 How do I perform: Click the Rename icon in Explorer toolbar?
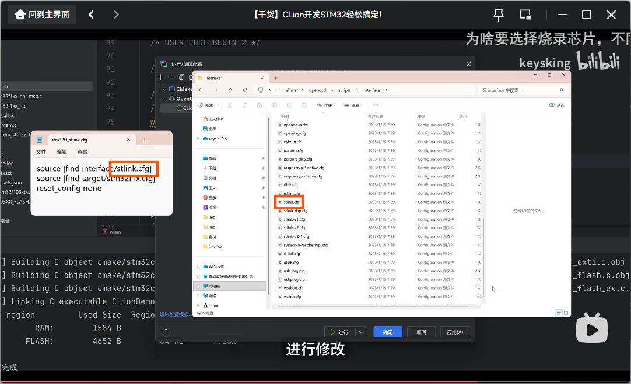coord(274,105)
